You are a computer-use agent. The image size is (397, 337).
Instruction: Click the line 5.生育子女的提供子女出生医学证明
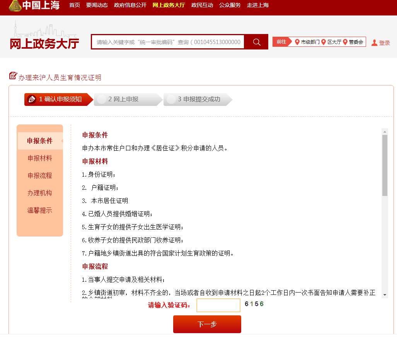tap(133, 227)
